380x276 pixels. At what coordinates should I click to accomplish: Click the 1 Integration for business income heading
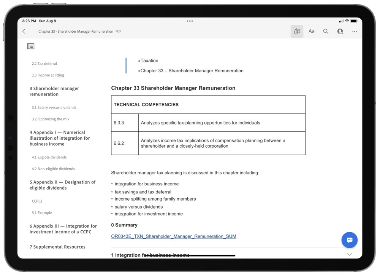(150, 255)
